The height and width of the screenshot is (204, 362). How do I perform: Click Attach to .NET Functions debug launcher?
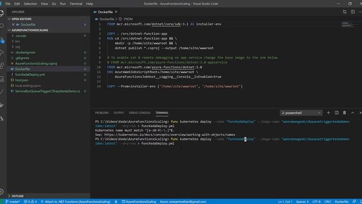point(75,202)
